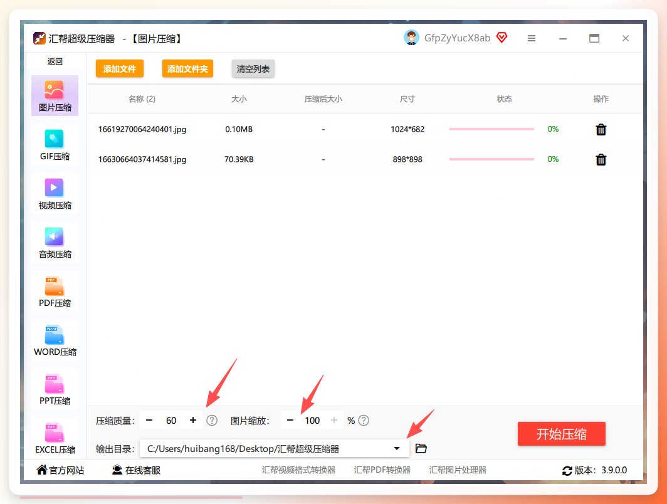The image size is (667, 504).
Task: Open 汇帮视频格式转换器 link
Action: [298, 470]
